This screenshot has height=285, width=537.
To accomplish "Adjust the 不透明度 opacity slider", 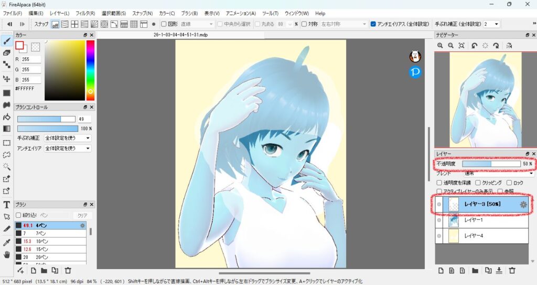I will click(491, 164).
